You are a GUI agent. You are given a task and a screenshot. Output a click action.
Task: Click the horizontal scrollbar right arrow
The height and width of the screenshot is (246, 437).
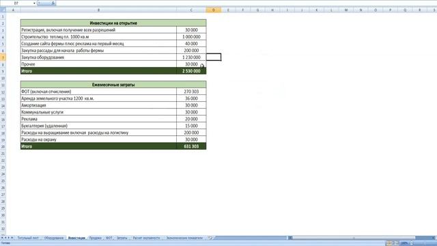434,238
